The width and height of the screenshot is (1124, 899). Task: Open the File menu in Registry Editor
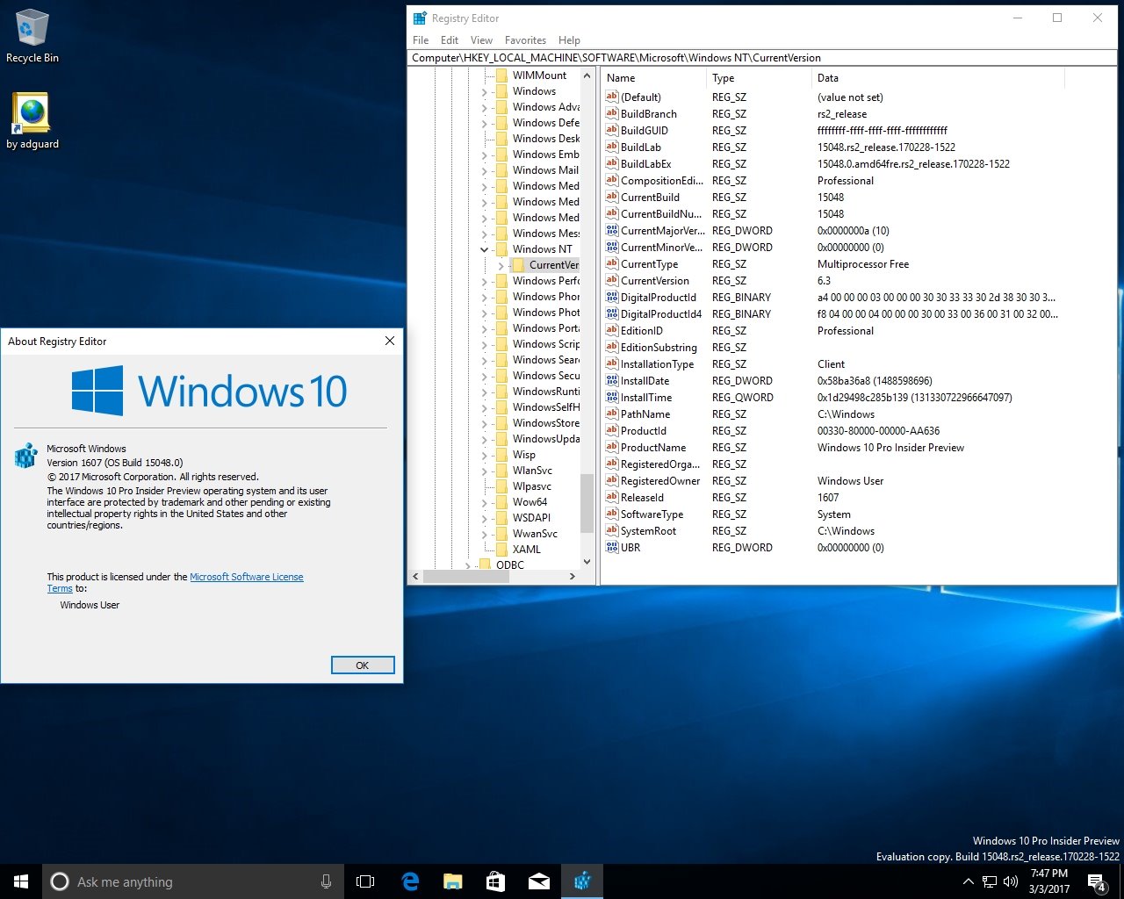pyautogui.click(x=421, y=40)
